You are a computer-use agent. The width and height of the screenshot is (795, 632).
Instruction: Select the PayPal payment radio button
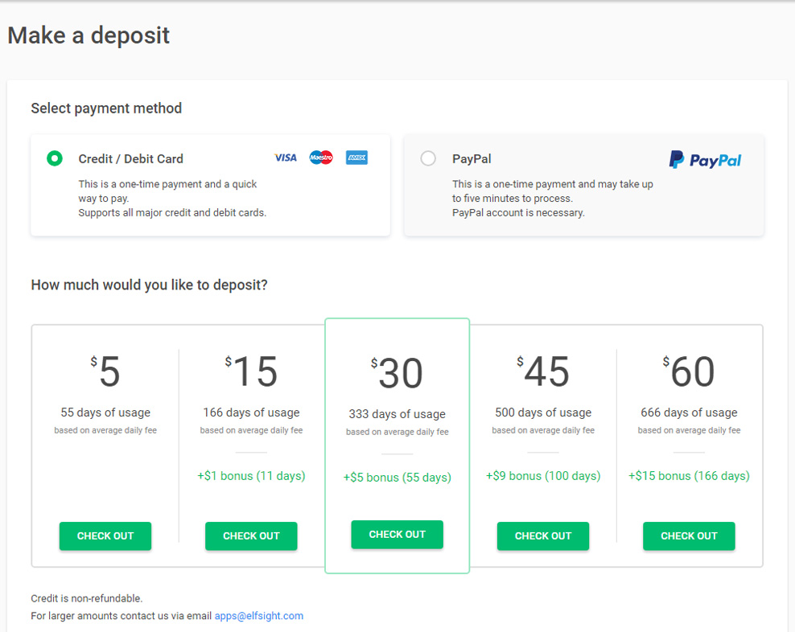click(x=428, y=158)
